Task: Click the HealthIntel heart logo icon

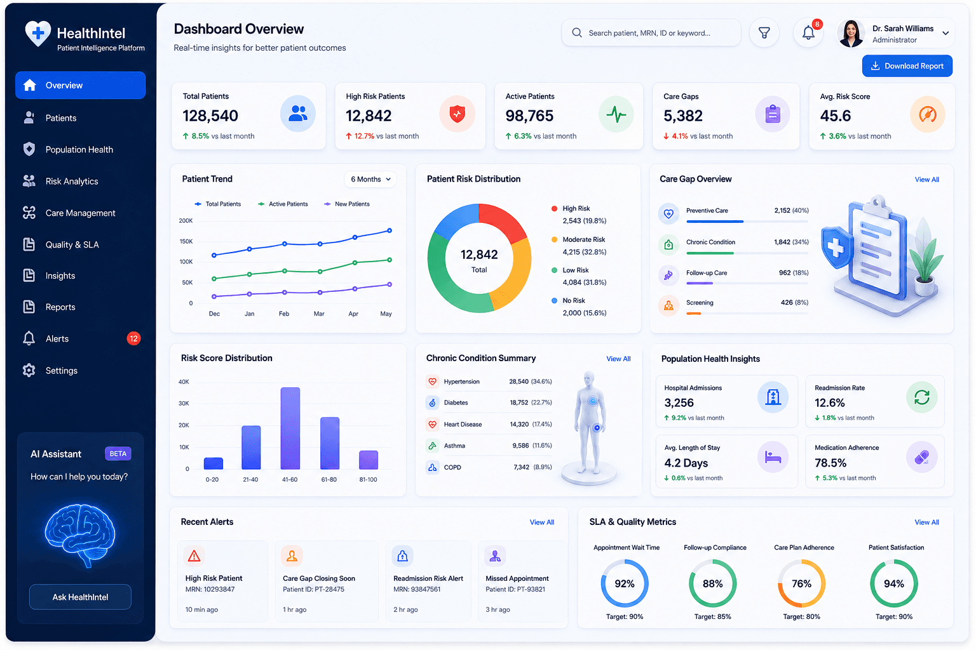Action: [37, 33]
